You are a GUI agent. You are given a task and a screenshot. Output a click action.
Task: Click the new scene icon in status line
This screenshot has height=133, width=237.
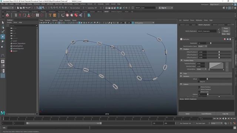(18, 8)
